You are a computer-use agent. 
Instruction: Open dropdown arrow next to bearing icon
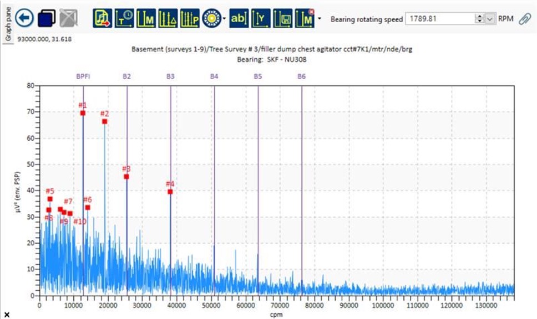click(224, 19)
